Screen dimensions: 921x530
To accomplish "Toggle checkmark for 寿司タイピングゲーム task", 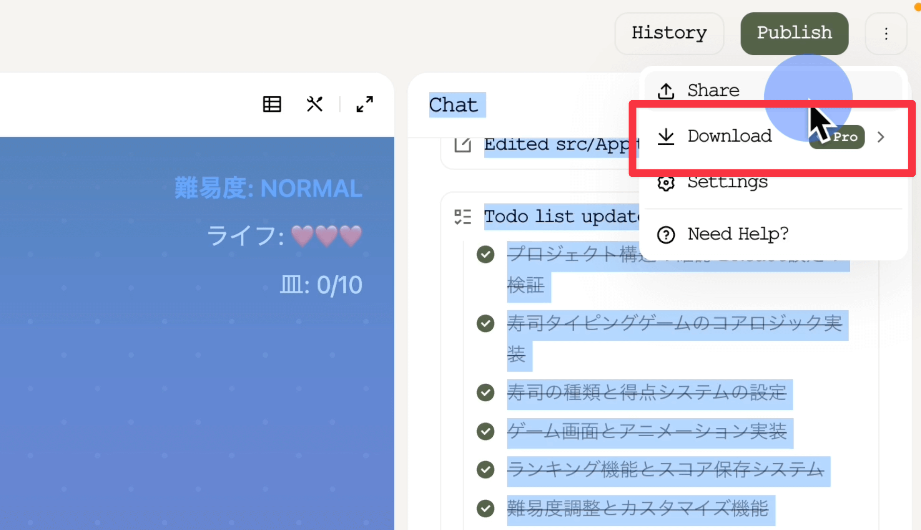I will coord(485,323).
